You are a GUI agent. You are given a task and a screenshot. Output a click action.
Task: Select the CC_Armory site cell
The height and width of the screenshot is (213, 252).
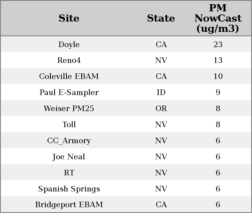[x=69, y=141]
